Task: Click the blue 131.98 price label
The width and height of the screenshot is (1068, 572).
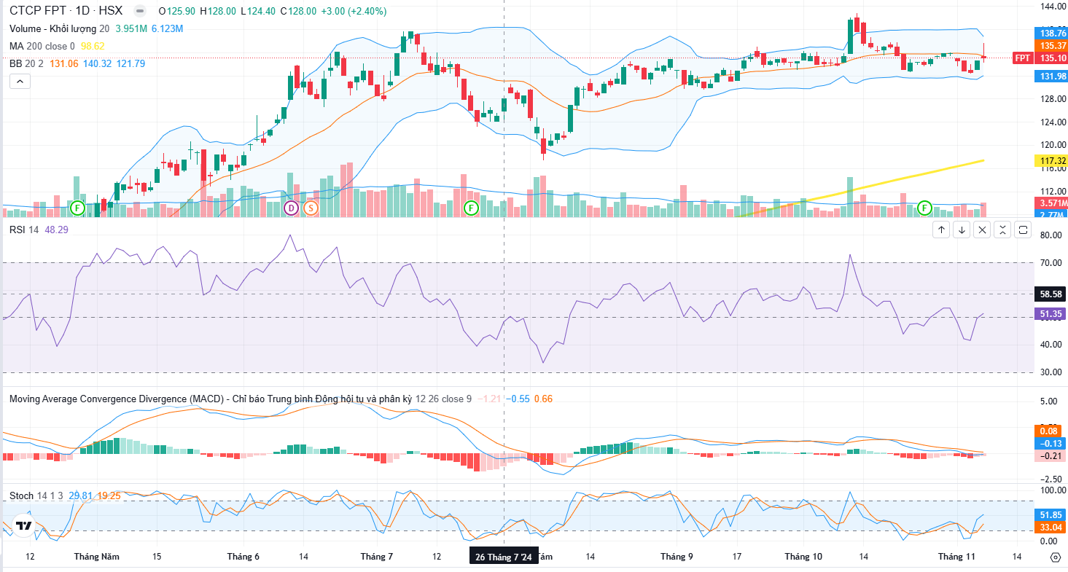Action: (x=1051, y=76)
